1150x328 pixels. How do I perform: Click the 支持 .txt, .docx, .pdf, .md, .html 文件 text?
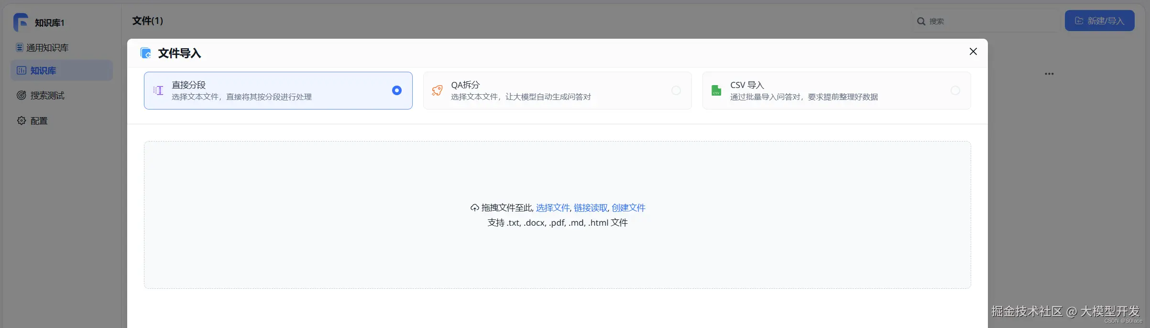(558, 223)
